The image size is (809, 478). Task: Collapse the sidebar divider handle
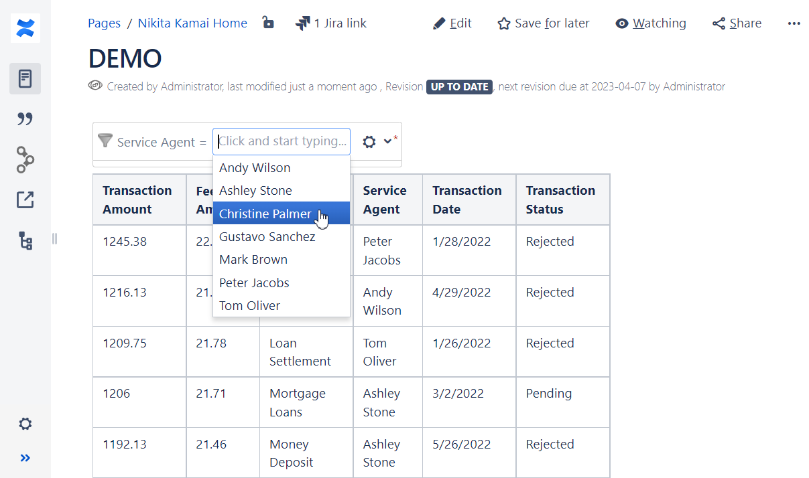(54, 238)
